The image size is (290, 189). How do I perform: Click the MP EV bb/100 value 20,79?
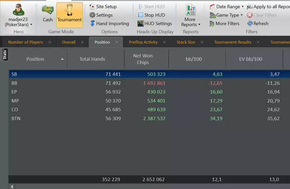coord(273,101)
